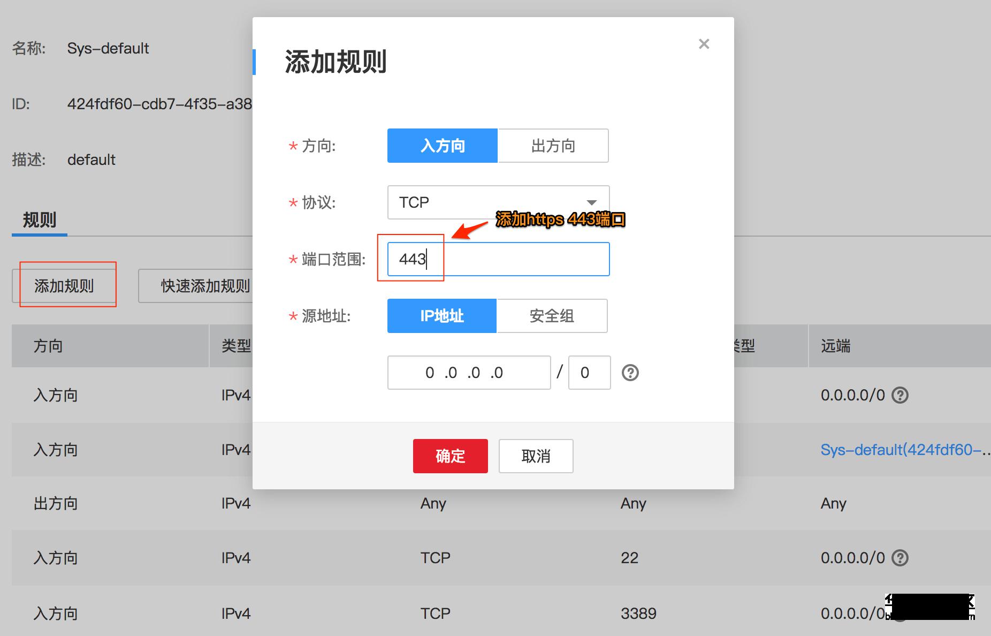This screenshot has width=991, height=636.
Task: Open the Sys-default(424fdf60-… remote link
Action: pyautogui.click(x=905, y=450)
